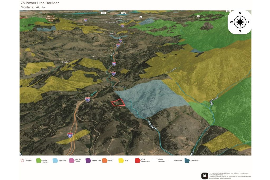The width and height of the screenshot is (270, 180).
Task: Click the Water Body legend icon
Action: 187,160
